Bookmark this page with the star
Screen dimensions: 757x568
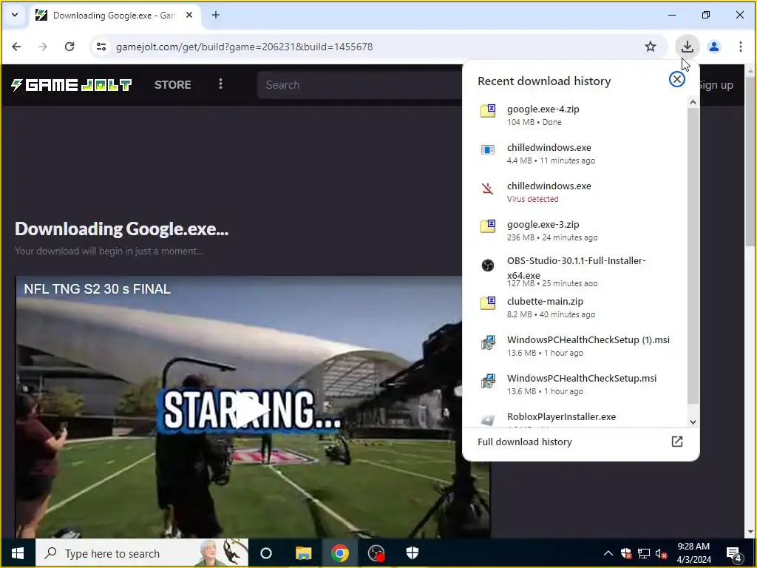[x=651, y=47]
